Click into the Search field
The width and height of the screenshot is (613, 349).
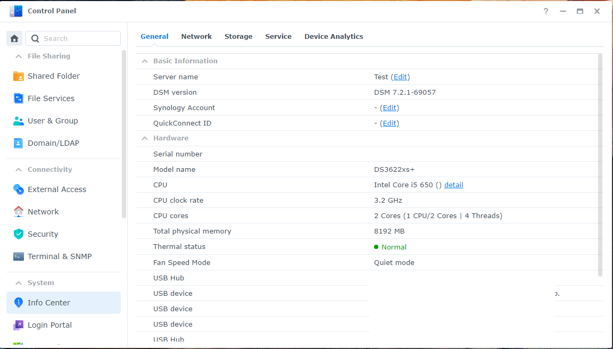coord(73,38)
